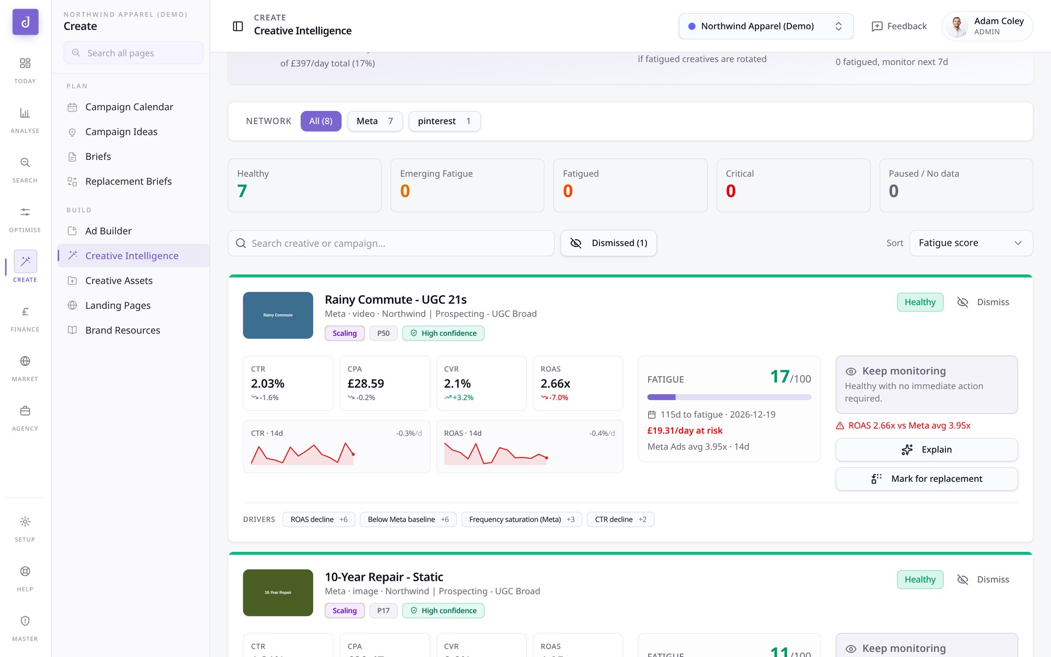Open the Rainy Commute - UGC 21s title
The width and height of the screenshot is (1051, 657).
coord(396,299)
